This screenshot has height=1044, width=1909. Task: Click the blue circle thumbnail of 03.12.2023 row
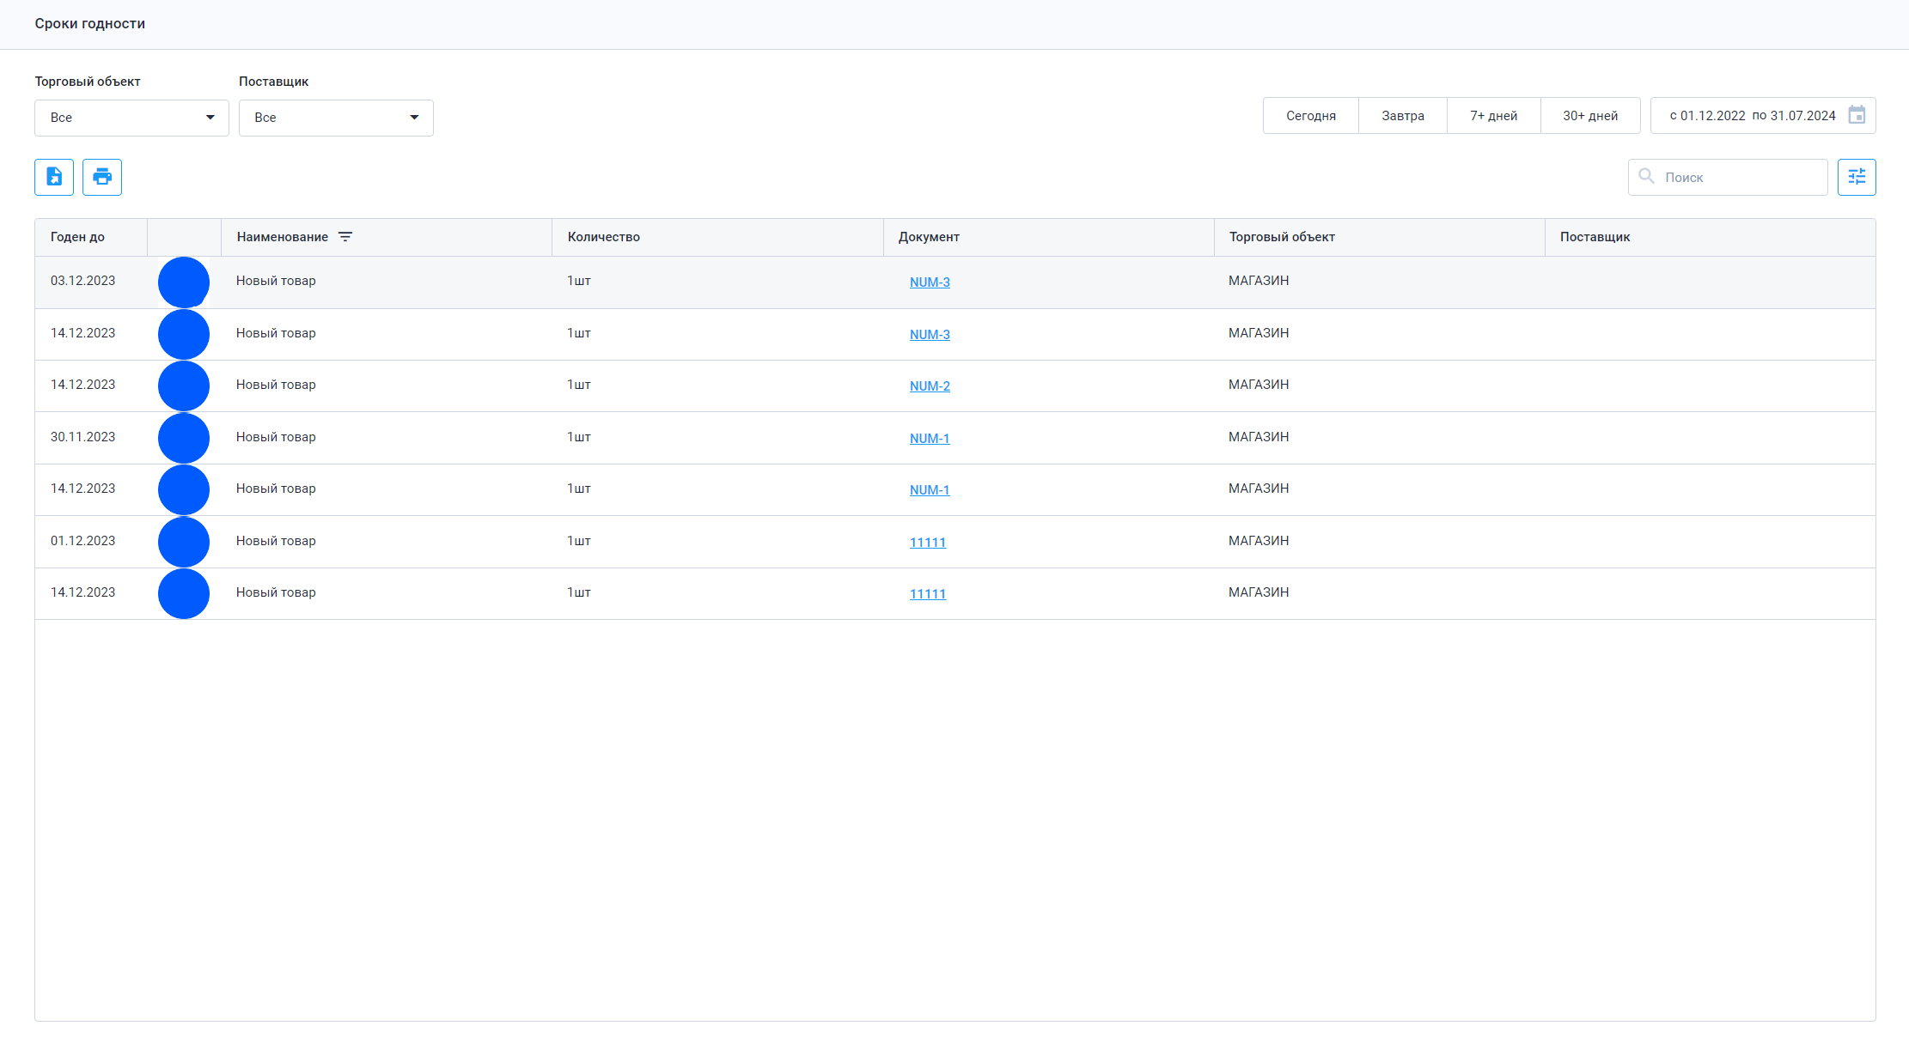tap(184, 282)
